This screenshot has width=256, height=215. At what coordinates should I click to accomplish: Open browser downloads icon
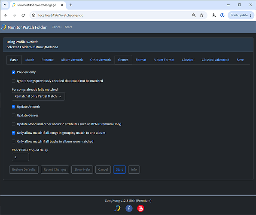point(213,15)
